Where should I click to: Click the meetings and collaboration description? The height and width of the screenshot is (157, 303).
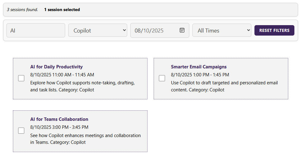click(x=85, y=139)
